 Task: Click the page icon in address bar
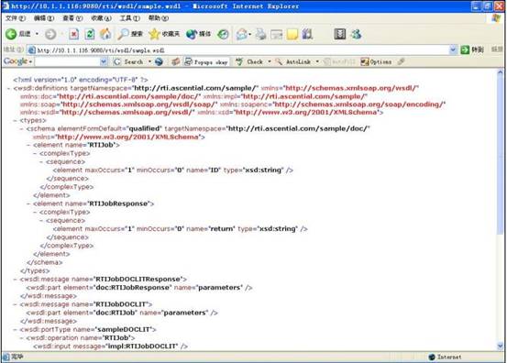(x=32, y=50)
